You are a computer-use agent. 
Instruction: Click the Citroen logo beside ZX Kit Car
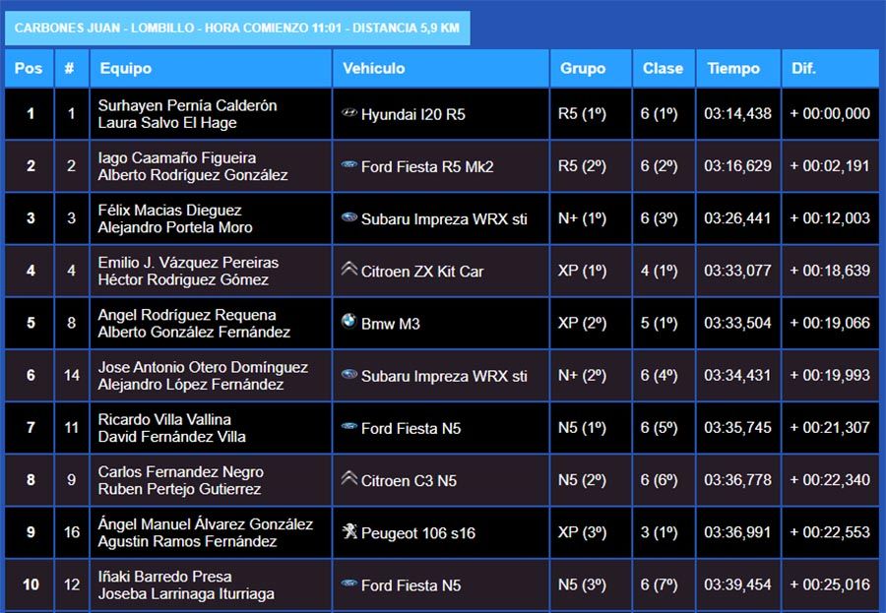(x=348, y=270)
